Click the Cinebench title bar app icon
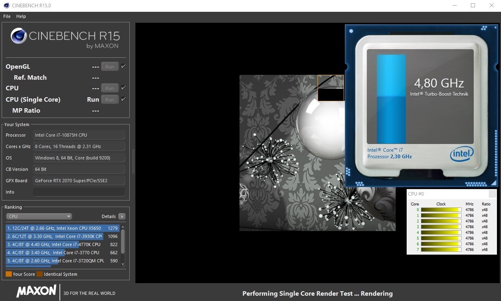 (x=6, y=6)
